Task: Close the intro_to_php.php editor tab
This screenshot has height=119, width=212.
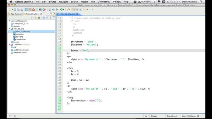Action: [77, 14]
